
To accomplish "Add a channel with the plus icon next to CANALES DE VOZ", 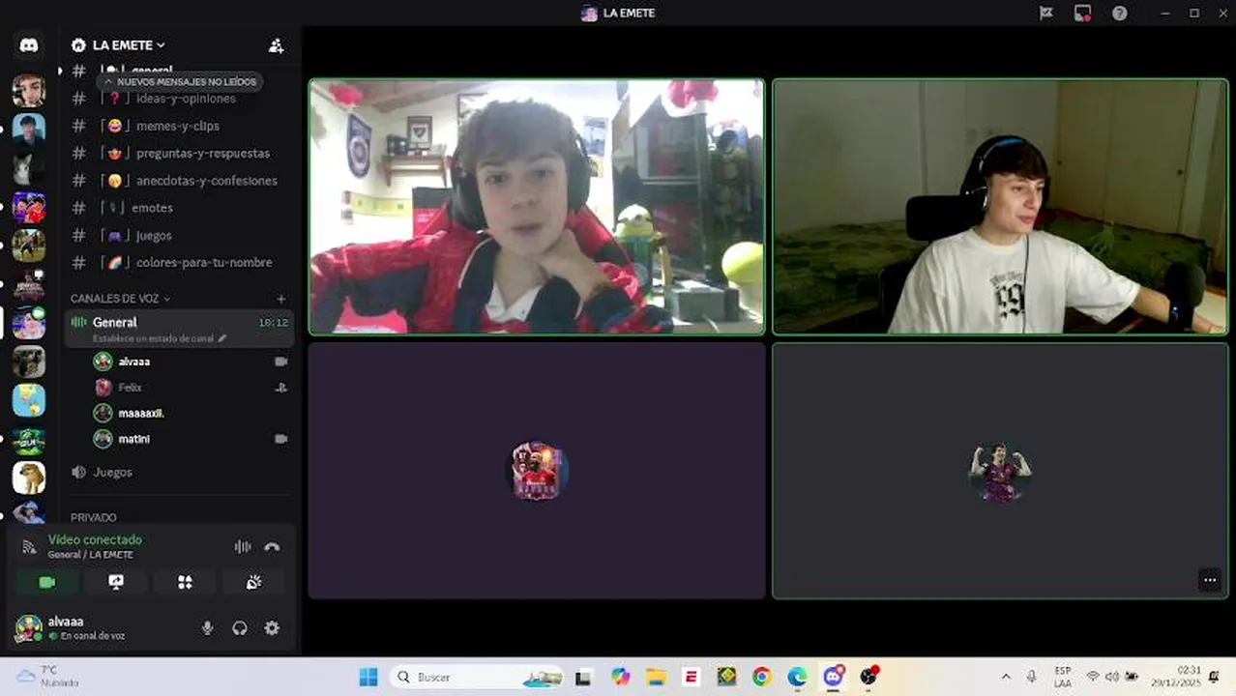I will [280, 299].
